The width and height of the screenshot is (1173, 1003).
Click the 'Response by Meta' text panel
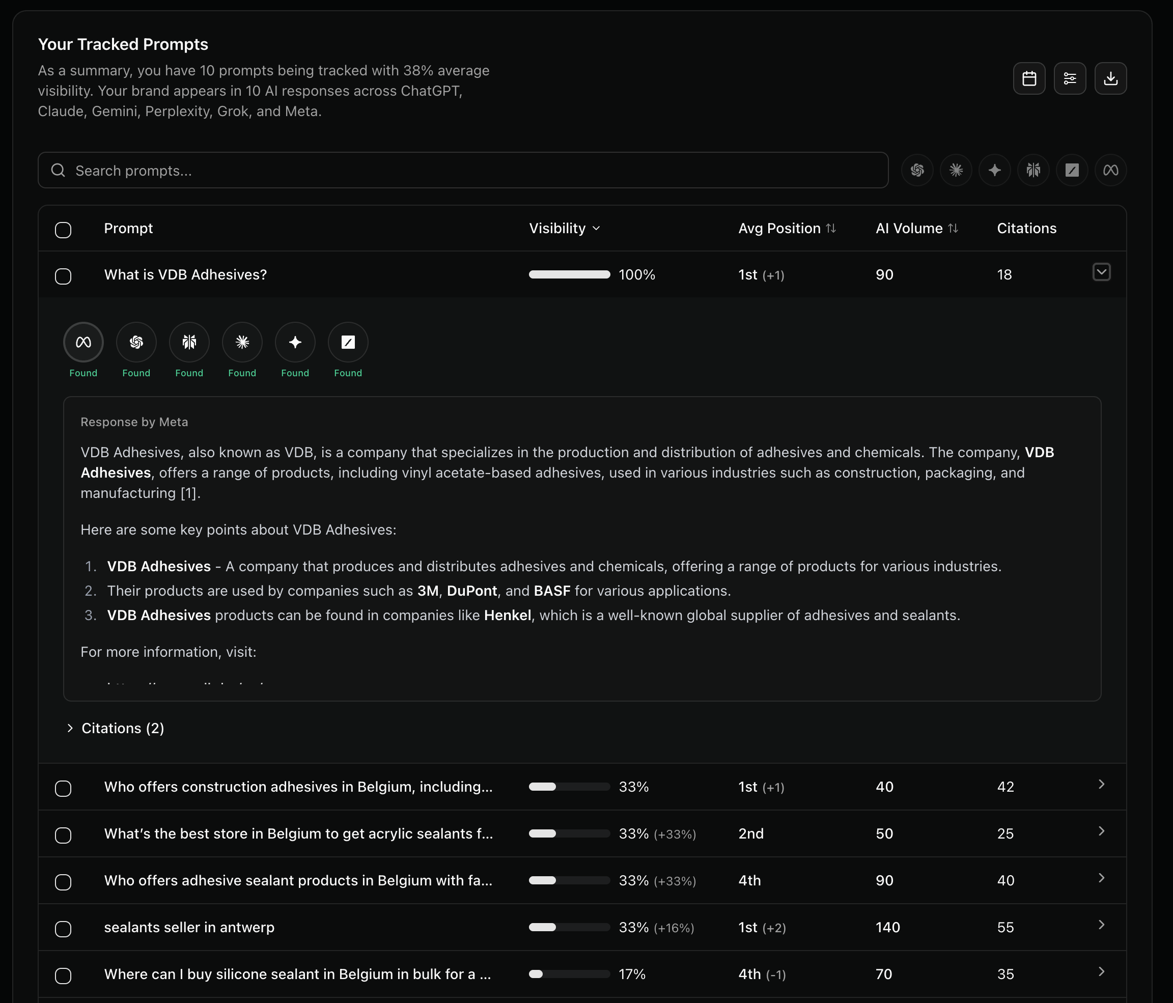[x=582, y=548]
